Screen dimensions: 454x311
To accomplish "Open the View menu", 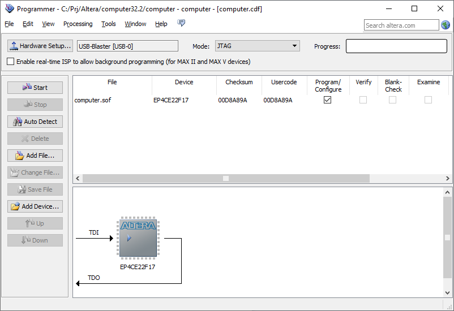I will click(x=48, y=24).
